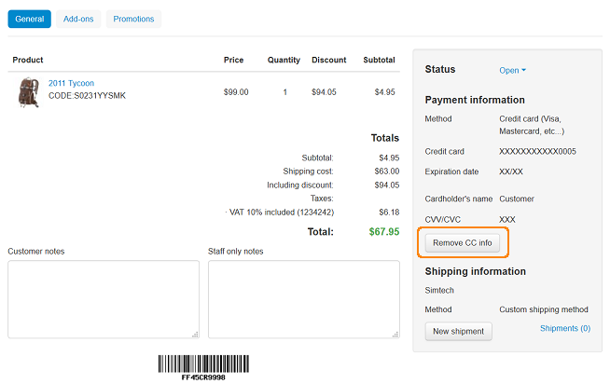610x384 pixels.
Task: Click the Subtotal column header
Action: pos(379,60)
